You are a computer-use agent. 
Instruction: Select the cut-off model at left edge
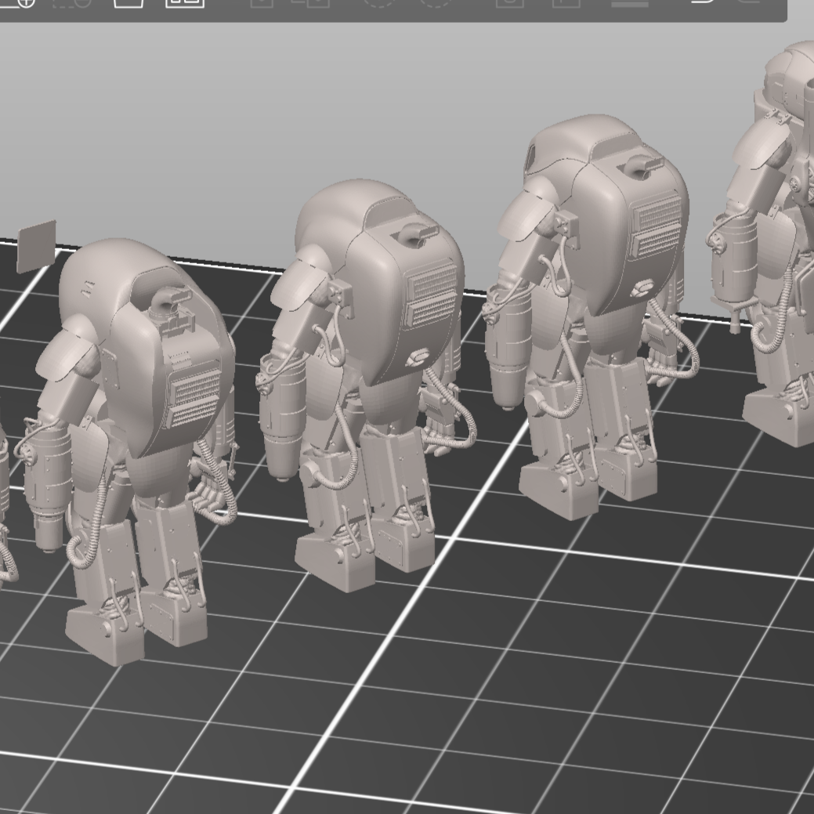(5, 509)
